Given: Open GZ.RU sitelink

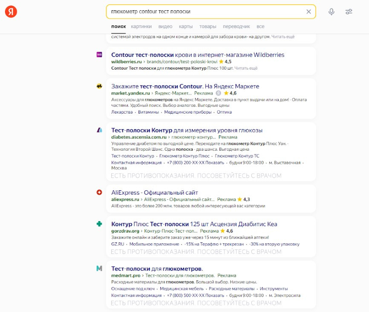Looking at the screenshot, I should (x=118, y=244).
